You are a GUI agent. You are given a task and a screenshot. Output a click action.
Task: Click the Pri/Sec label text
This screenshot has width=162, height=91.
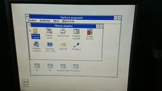[x=26, y=86]
